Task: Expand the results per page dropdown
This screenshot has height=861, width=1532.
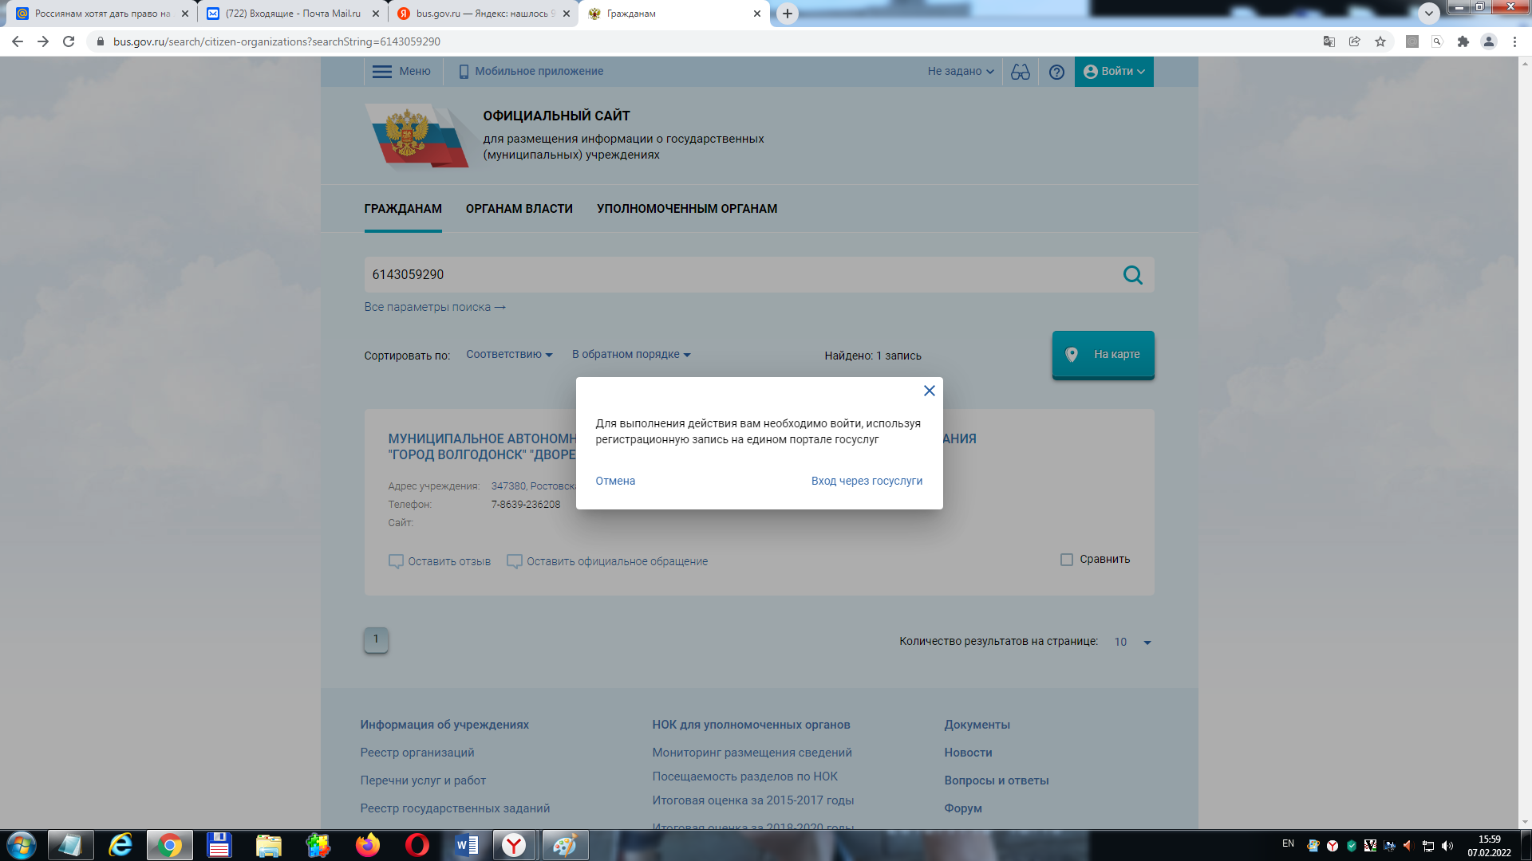Action: pyautogui.click(x=1148, y=641)
